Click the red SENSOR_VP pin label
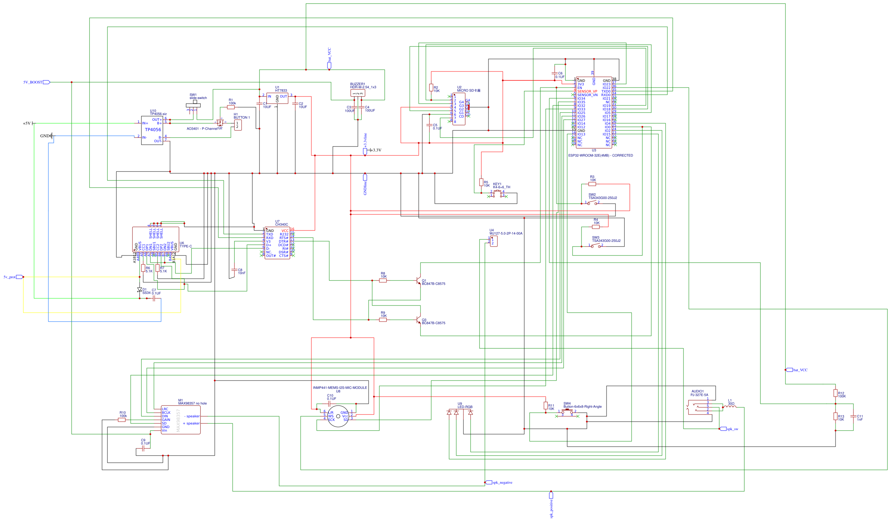891x522 pixels. tap(587, 91)
